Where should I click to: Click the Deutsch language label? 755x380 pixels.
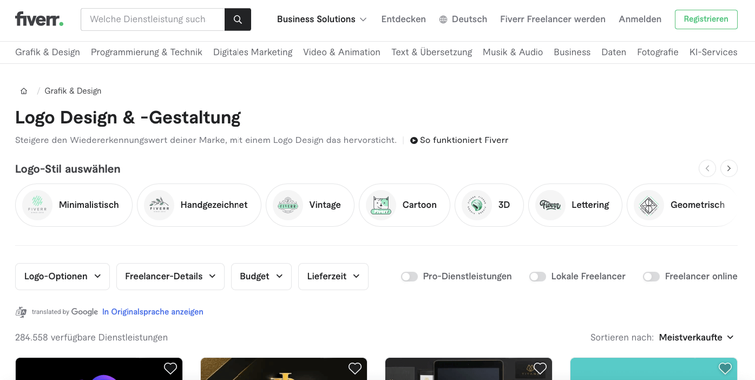tap(469, 19)
